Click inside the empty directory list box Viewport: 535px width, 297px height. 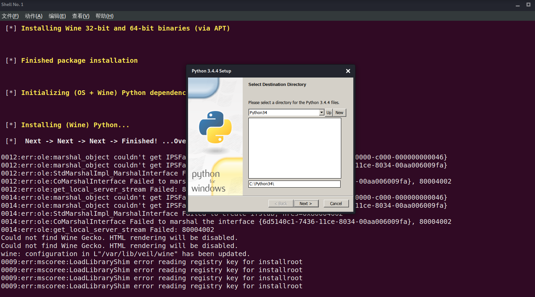click(294, 148)
